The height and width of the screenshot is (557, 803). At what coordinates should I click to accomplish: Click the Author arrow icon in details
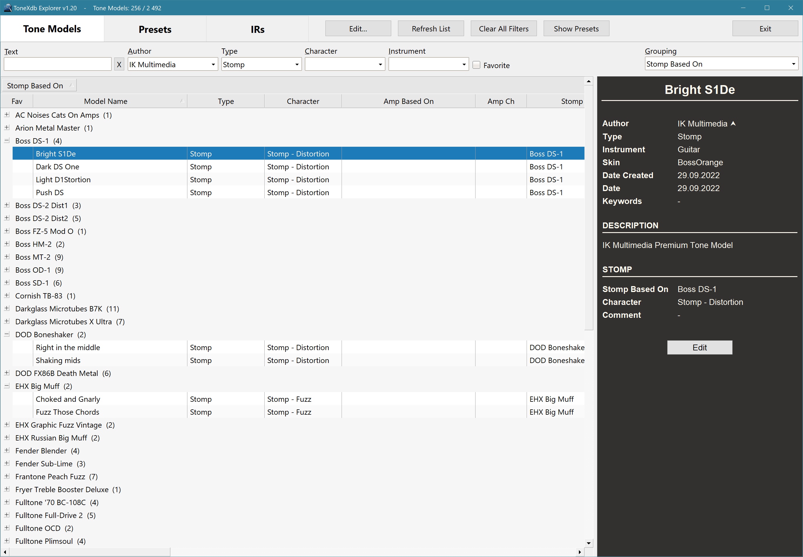[733, 124]
